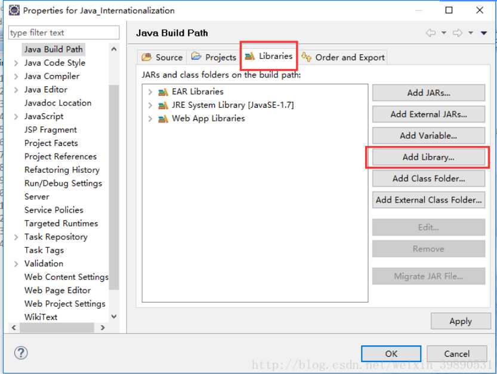Click the Add JARs... button
This screenshot has height=374, width=497.
[x=428, y=93]
